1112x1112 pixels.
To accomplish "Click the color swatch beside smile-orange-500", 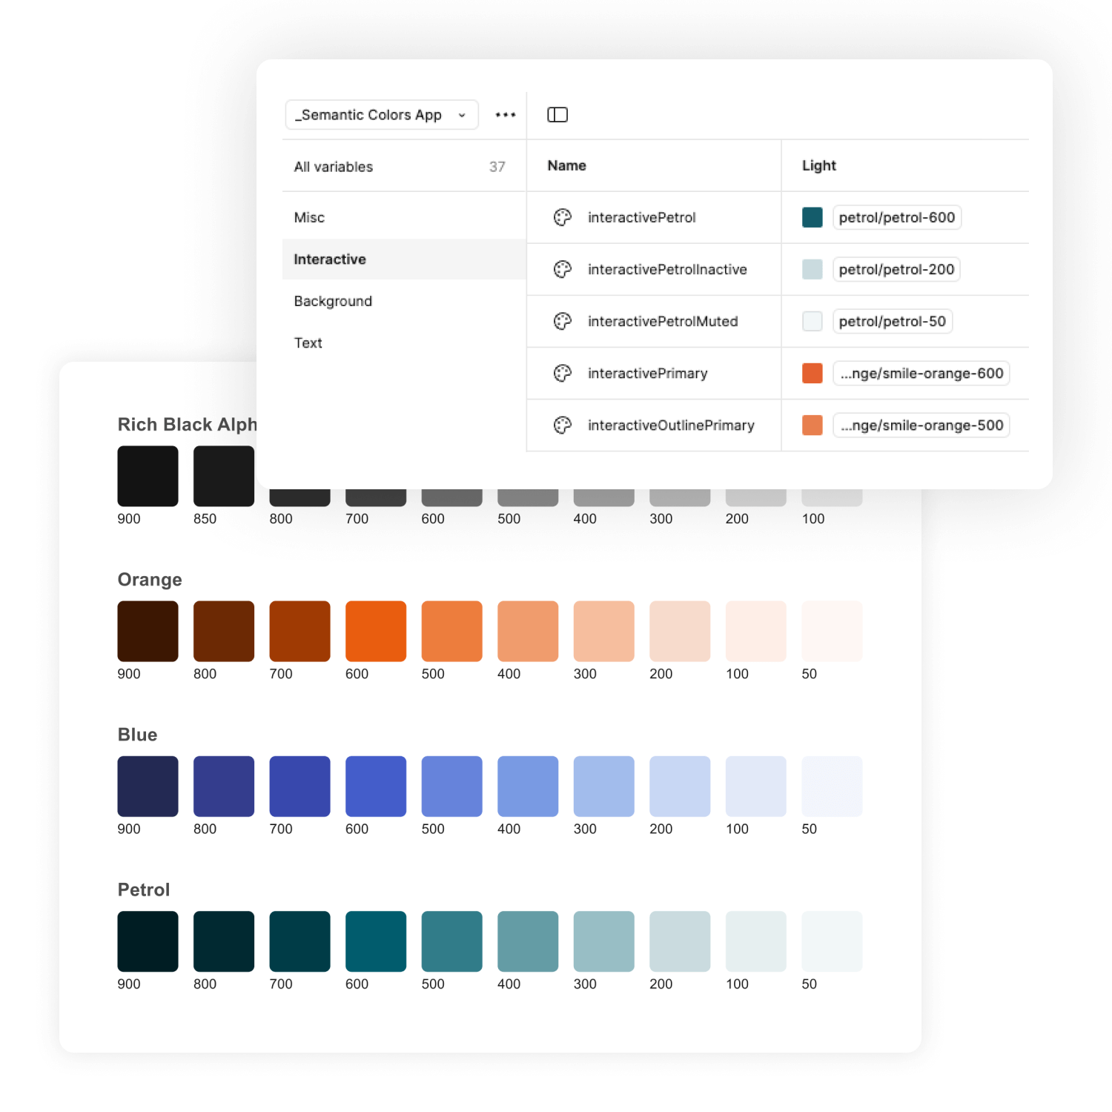I will [813, 425].
